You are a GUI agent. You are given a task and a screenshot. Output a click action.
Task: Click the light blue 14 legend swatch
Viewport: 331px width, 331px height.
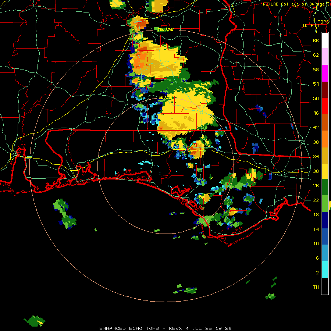(x=325, y=253)
